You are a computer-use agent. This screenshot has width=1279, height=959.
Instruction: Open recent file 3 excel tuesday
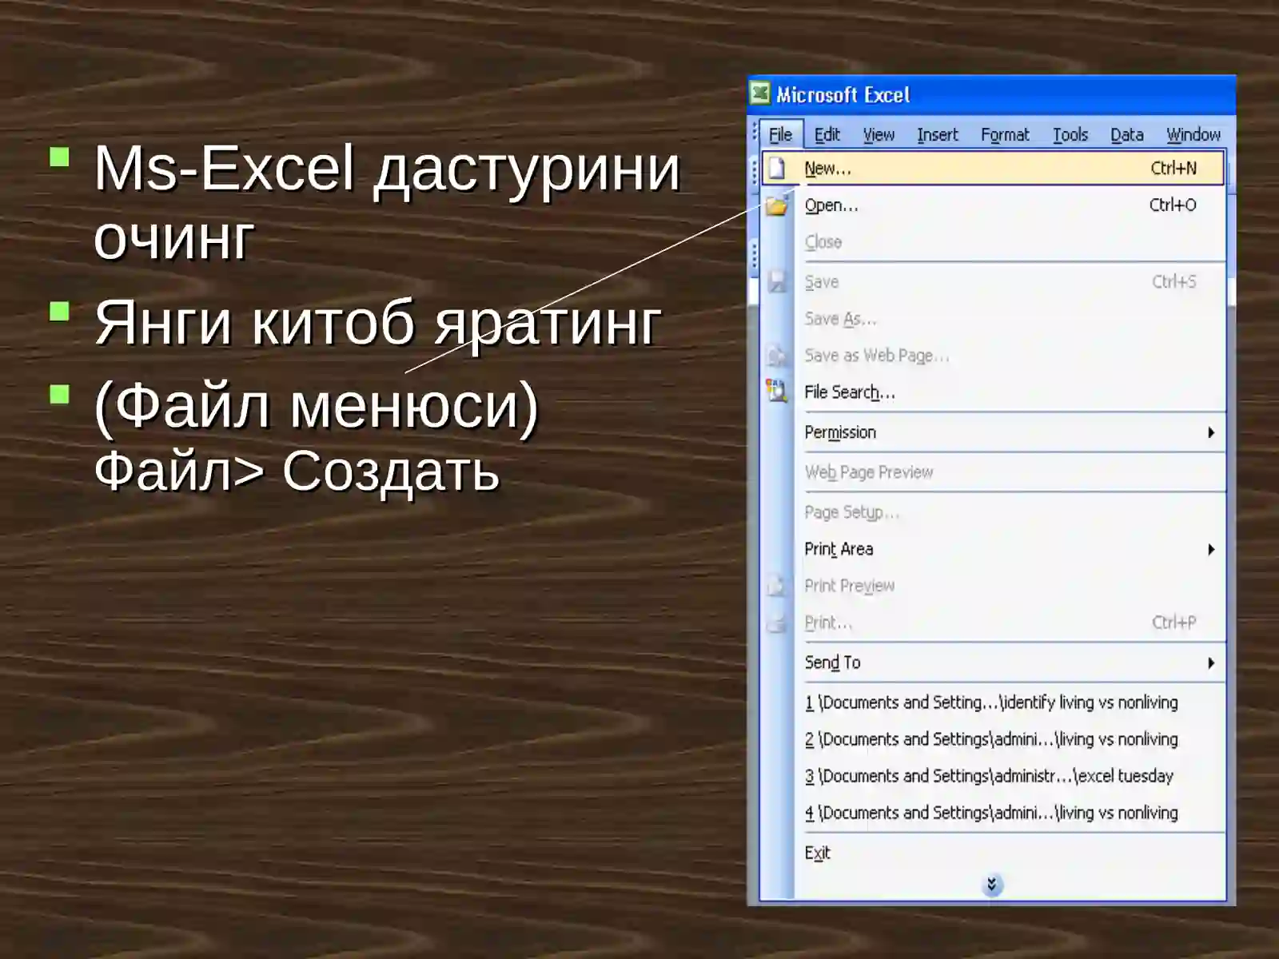tap(993, 776)
